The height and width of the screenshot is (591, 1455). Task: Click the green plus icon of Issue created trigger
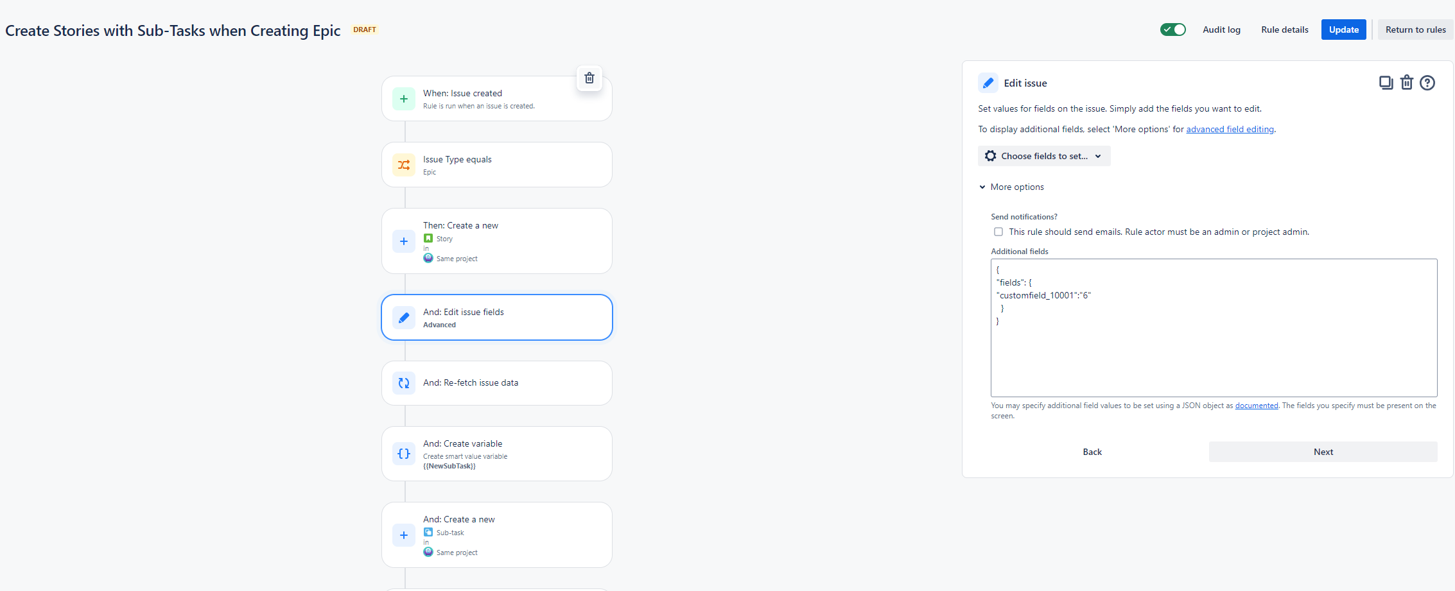tap(404, 99)
